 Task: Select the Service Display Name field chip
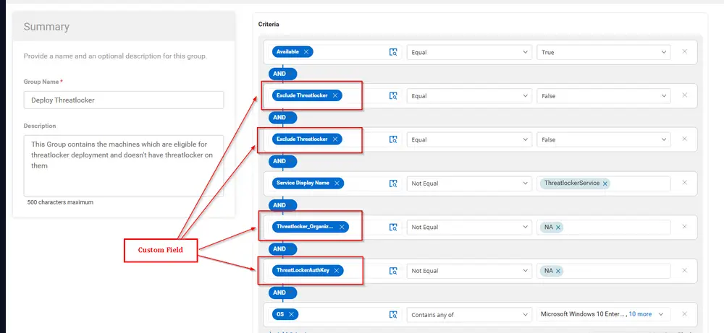(308, 183)
